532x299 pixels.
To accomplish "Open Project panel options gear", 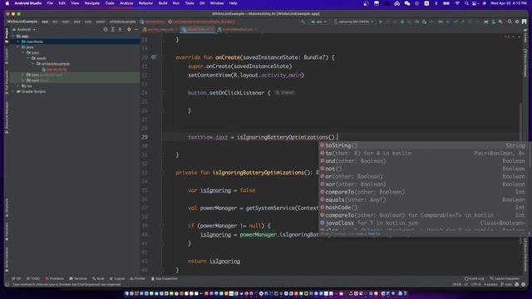I will click(x=129, y=30).
